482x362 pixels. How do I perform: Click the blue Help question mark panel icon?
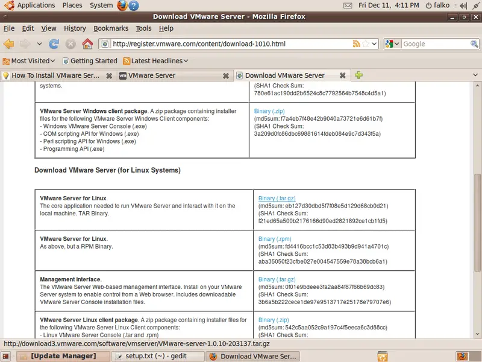click(x=134, y=5)
